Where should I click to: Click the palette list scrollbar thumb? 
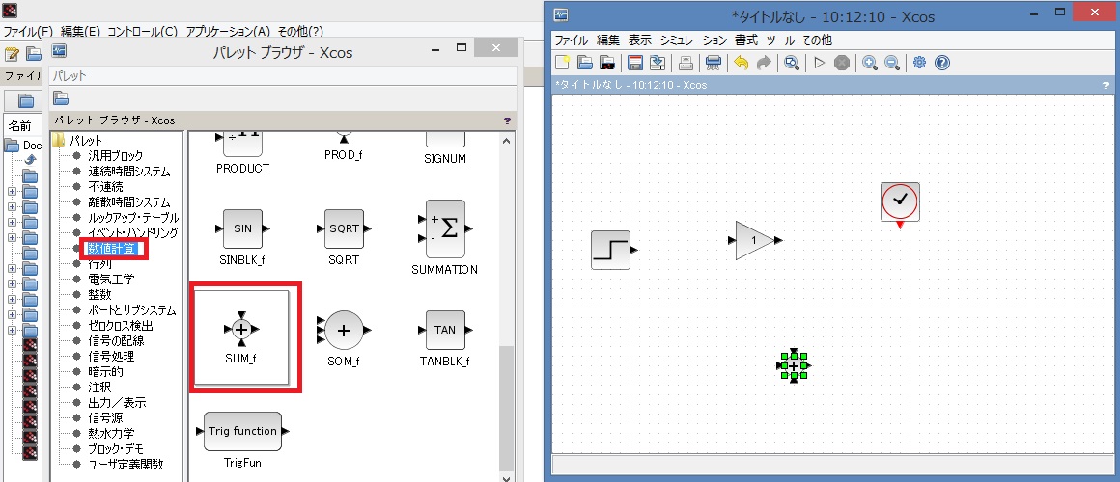[x=507, y=409]
